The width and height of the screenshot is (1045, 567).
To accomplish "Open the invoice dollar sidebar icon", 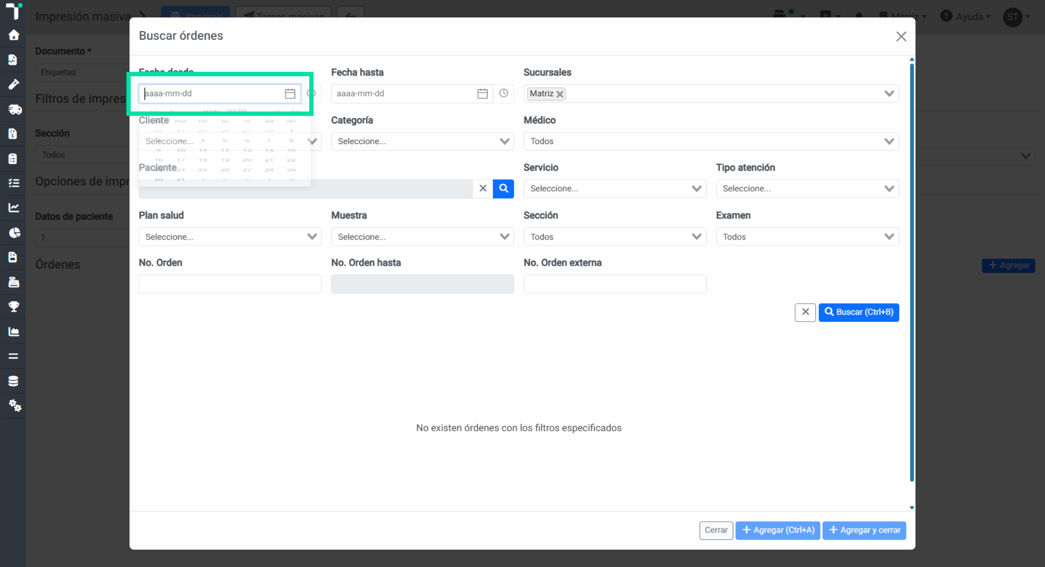I will [x=13, y=134].
